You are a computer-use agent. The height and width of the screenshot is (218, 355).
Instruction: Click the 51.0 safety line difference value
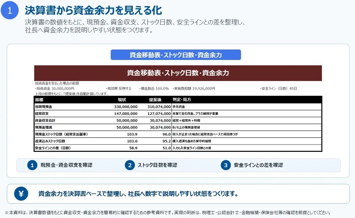(166, 148)
